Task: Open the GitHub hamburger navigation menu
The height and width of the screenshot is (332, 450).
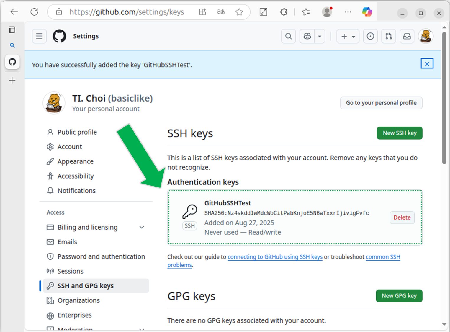Action: [x=39, y=36]
